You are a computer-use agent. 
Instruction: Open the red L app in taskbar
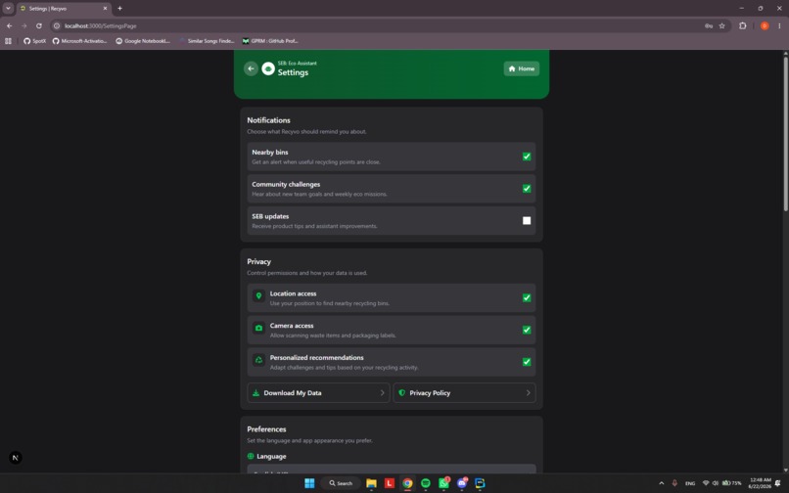[x=390, y=483]
